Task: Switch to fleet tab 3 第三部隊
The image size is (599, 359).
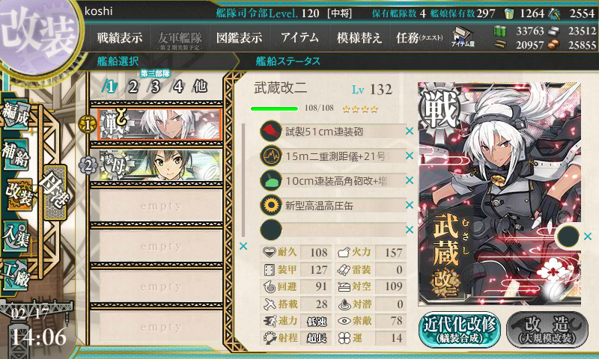Action: [x=155, y=87]
